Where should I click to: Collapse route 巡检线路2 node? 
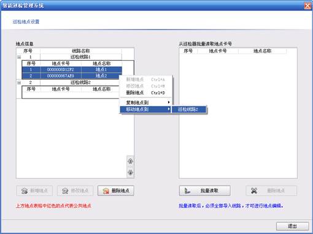[19, 83]
